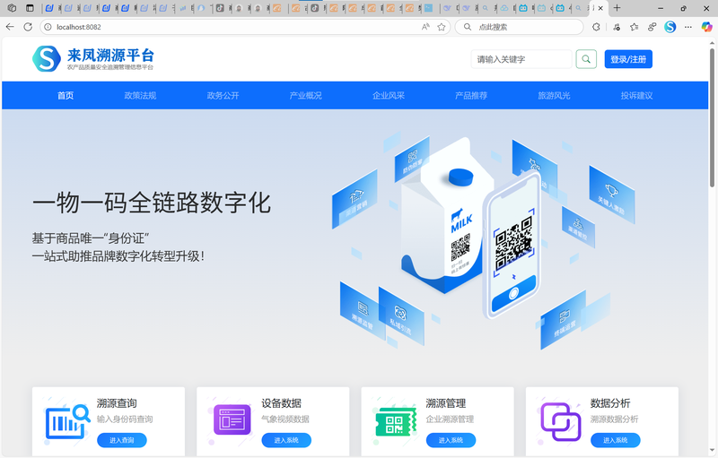Open the 政策法规 navigation item
Viewport: 718px width, 458px height.
coord(140,96)
